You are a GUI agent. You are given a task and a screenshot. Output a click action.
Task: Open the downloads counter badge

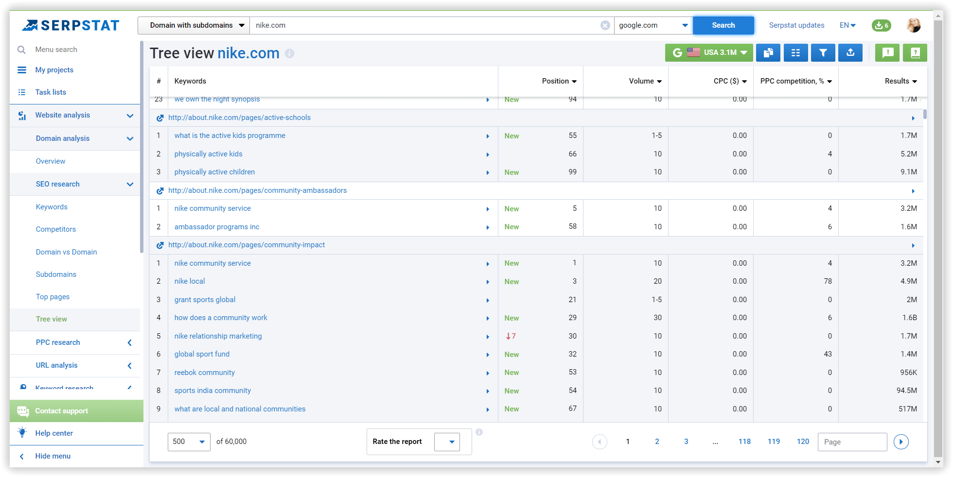click(x=881, y=25)
